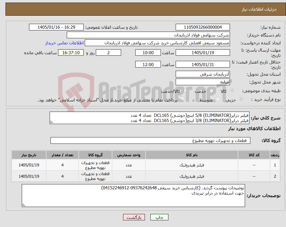Click the تاریخ نیاز column header
286x227 pixels.
tap(29, 155)
